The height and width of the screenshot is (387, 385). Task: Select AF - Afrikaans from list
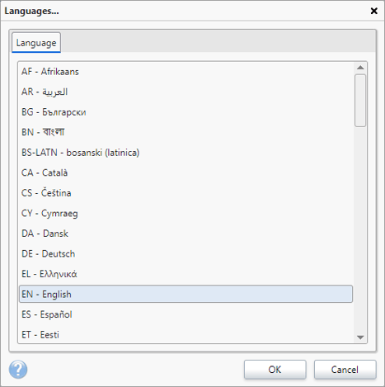point(185,72)
